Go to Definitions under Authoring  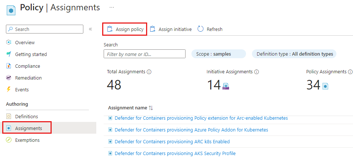[x=26, y=116]
